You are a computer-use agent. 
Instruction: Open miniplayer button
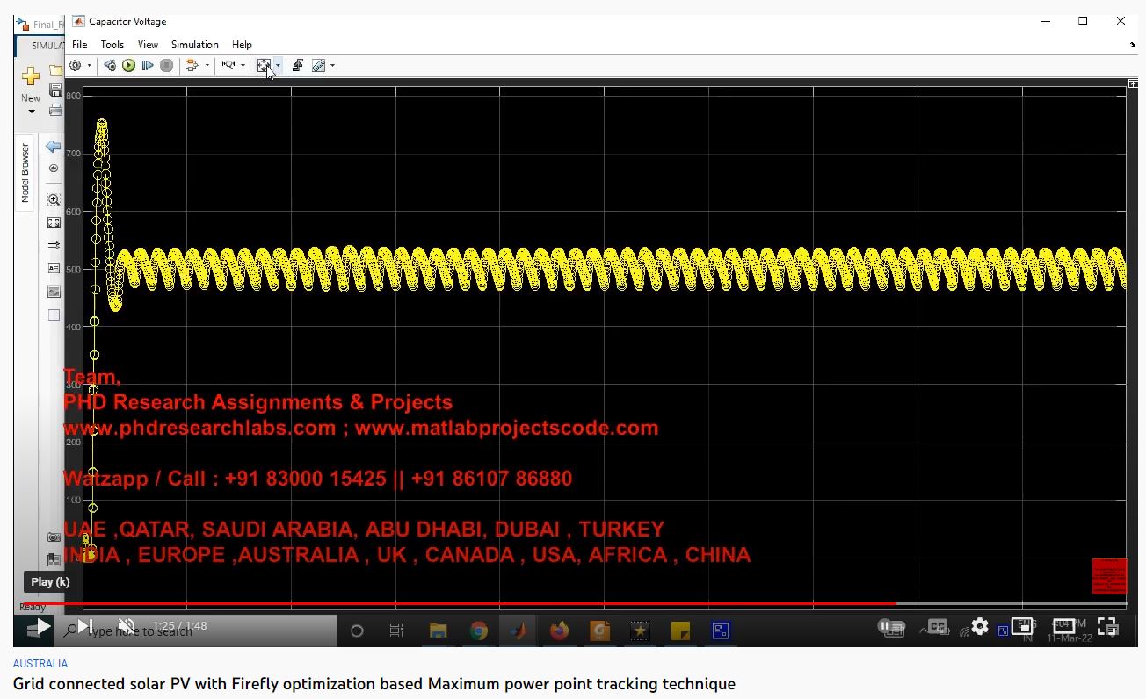pyautogui.click(x=1022, y=627)
